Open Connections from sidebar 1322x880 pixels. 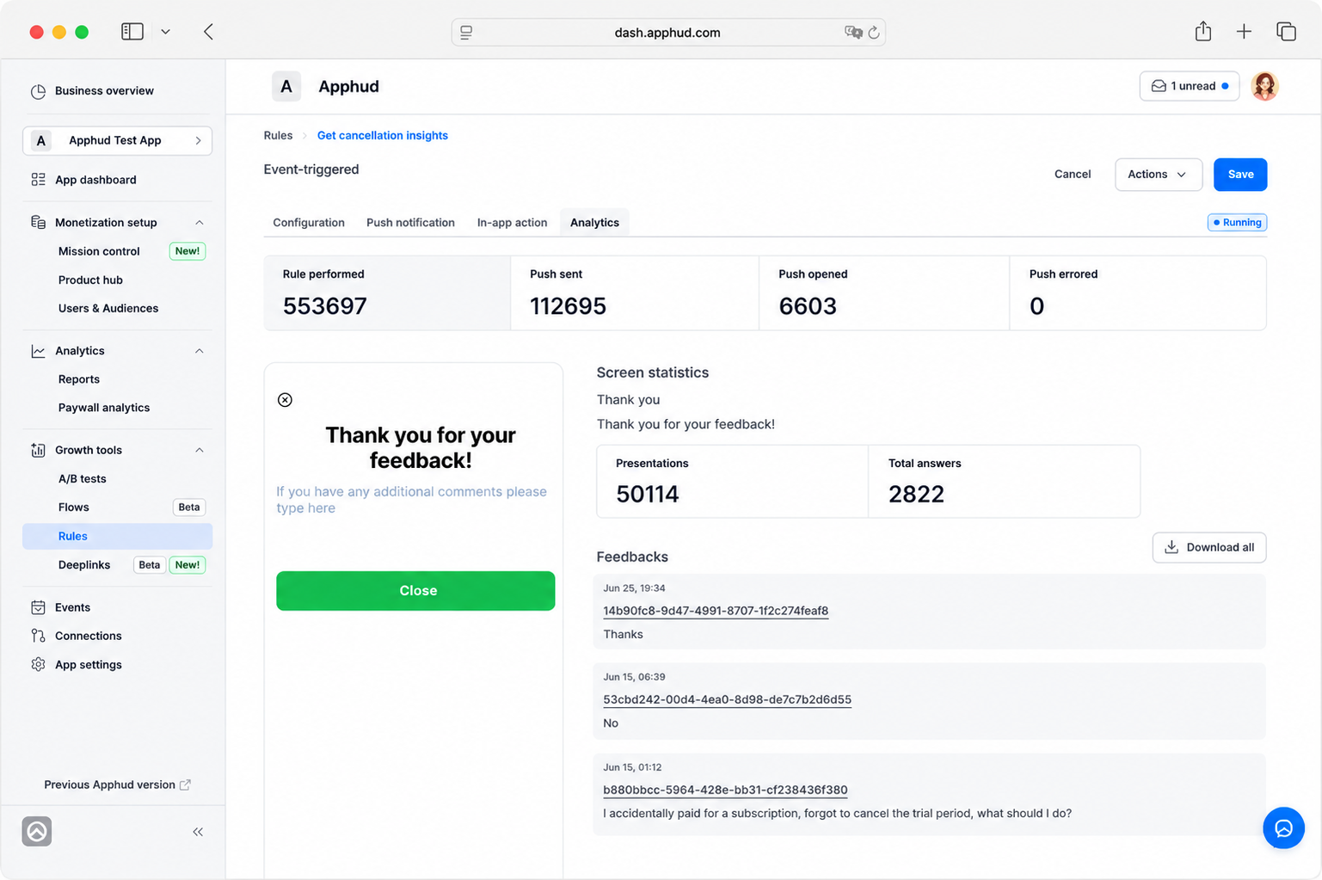pyautogui.click(x=88, y=636)
